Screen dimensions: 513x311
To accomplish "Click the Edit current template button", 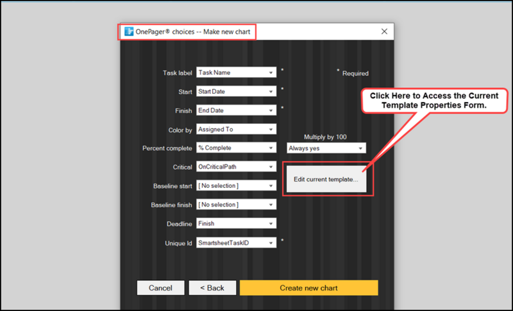I will 326,179.
